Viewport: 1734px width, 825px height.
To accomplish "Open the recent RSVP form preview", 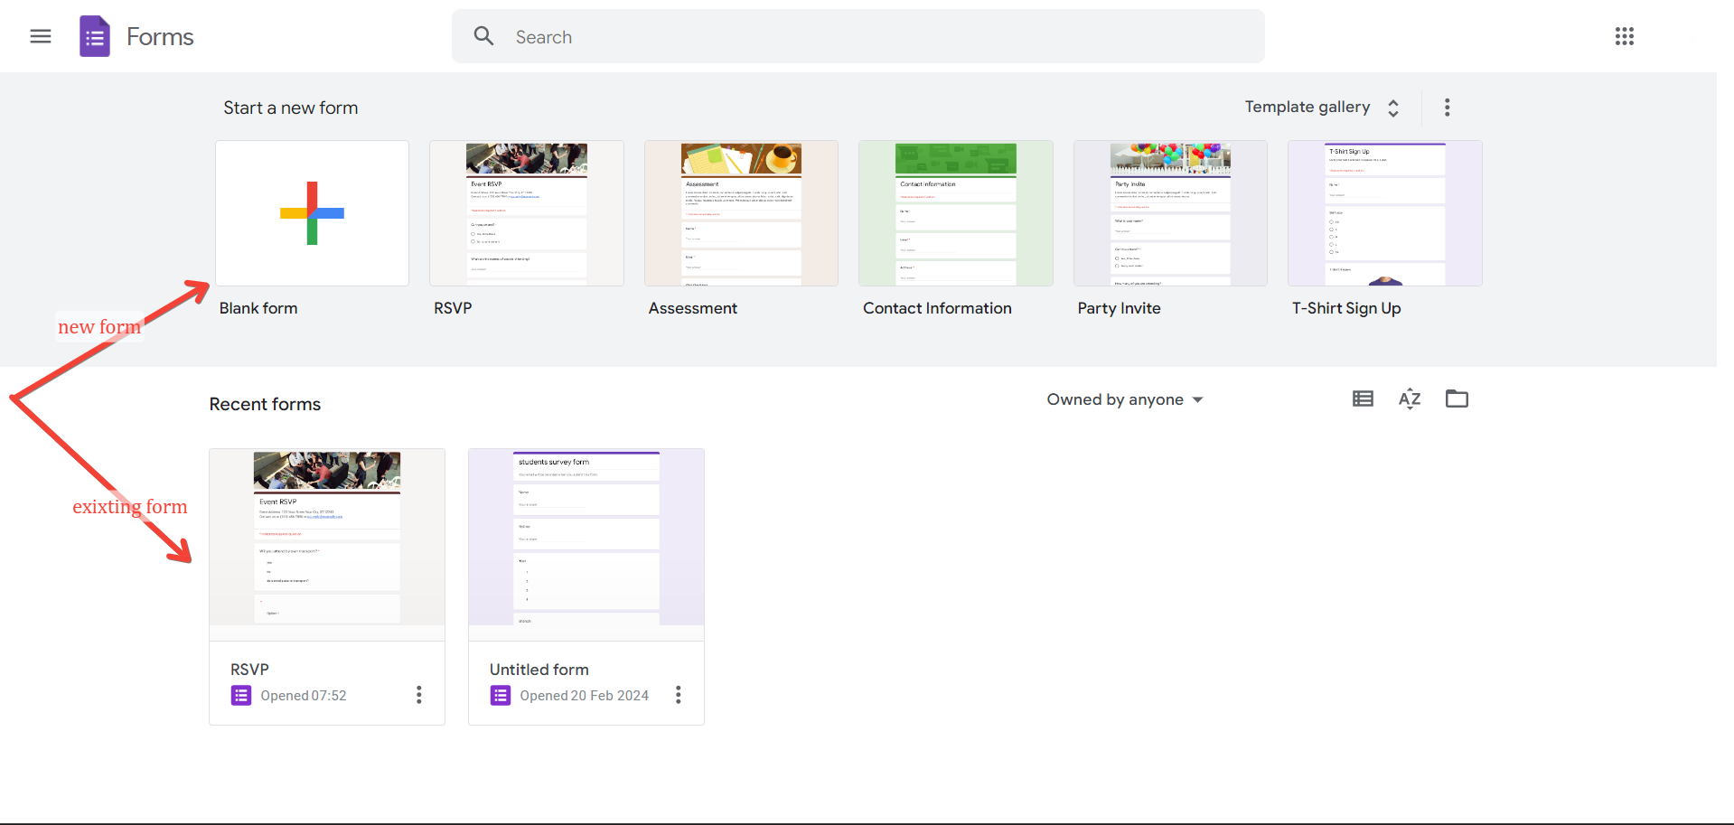I will tap(327, 545).
